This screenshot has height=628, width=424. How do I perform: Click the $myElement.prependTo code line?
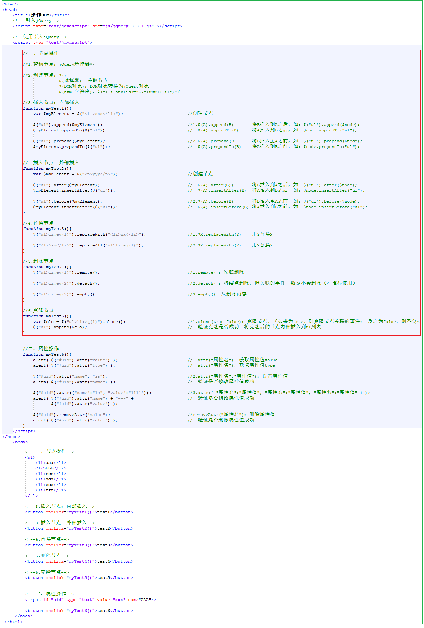71,147
